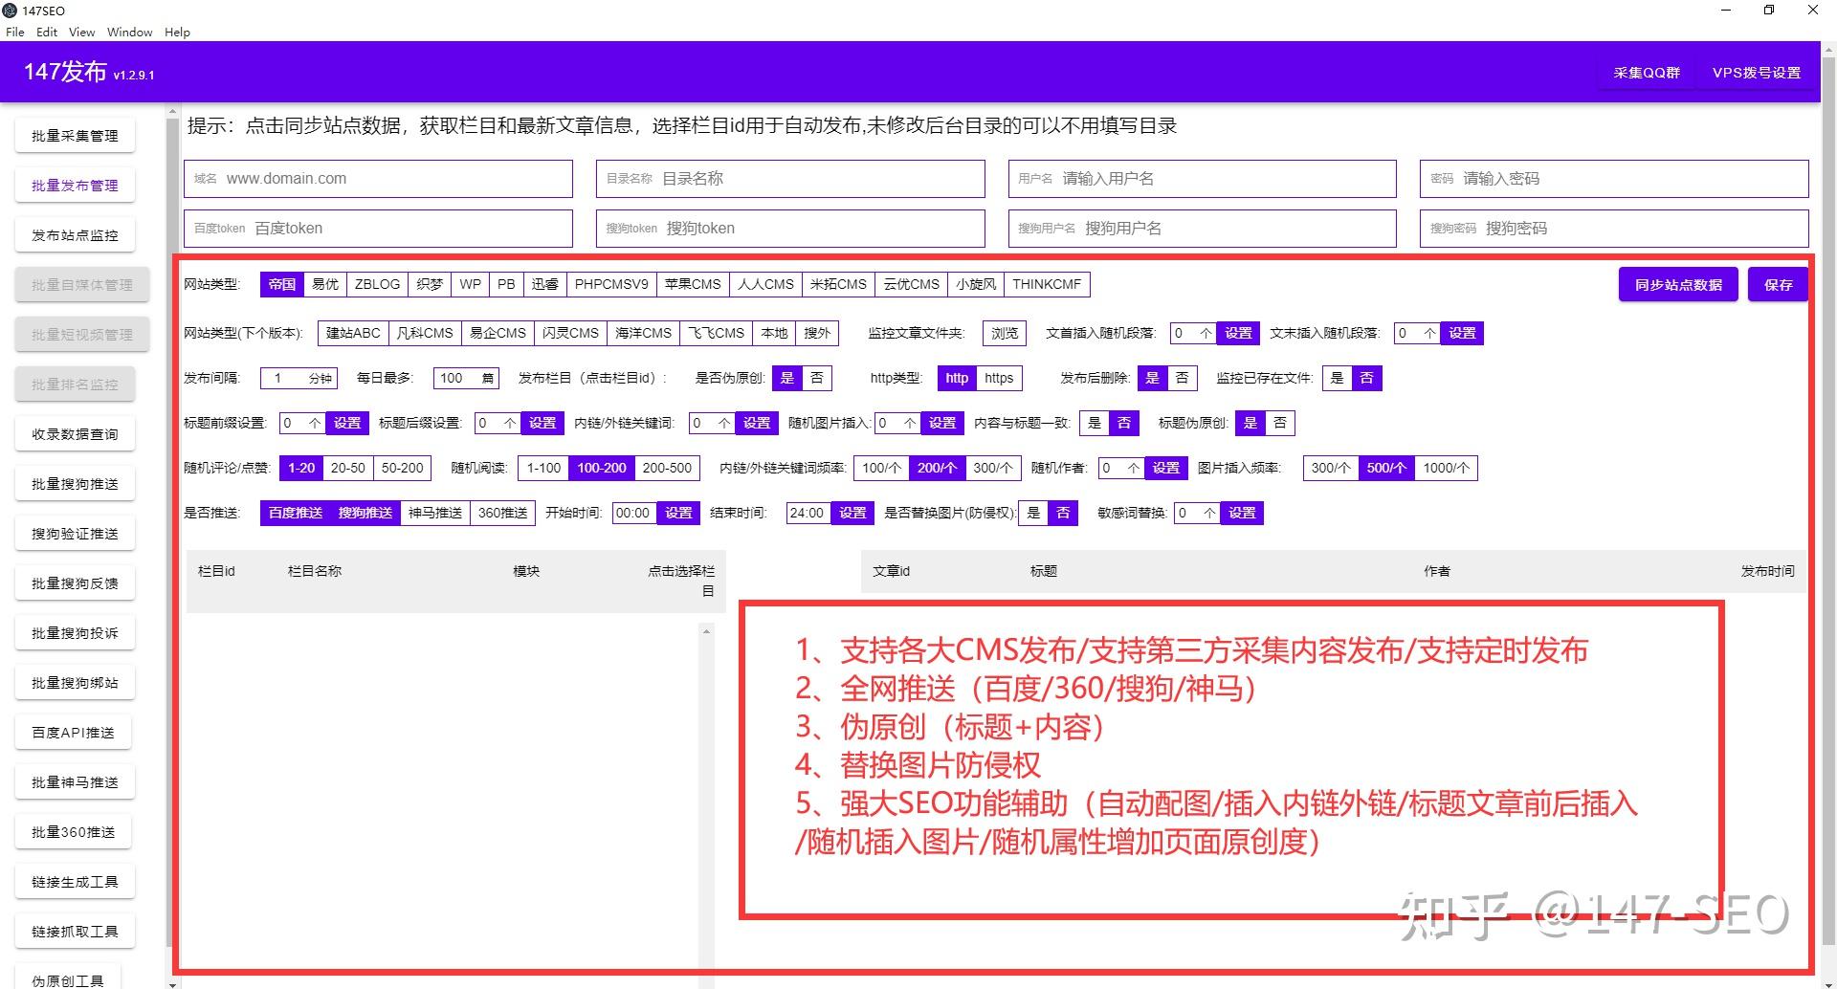1837x989 pixels.
Task: Click 浏览 for the monitored article folder
Action: tap(1003, 333)
